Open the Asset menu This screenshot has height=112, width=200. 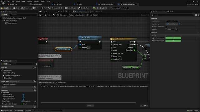(18, 1)
